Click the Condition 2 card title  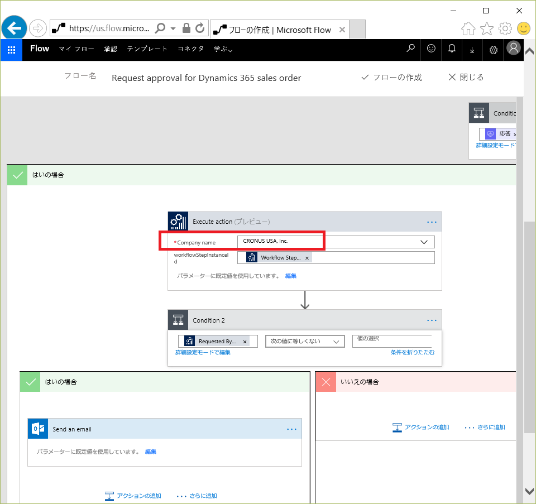(208, 320)
